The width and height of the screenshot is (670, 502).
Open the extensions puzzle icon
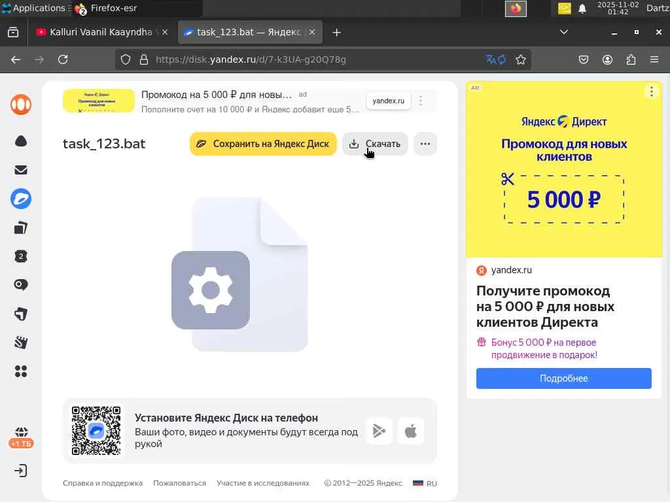(x=631, y=59)
